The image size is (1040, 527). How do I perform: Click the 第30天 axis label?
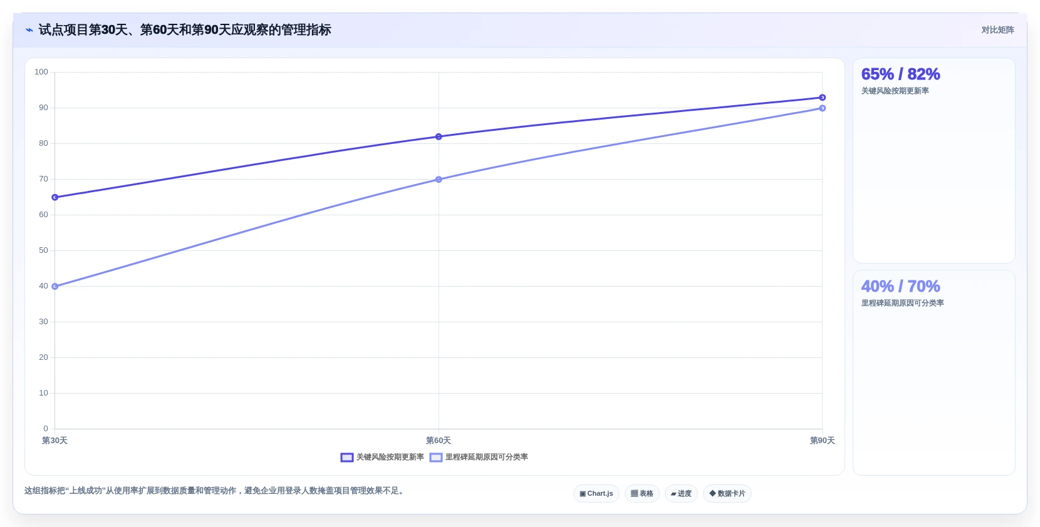[x=55, y=441]
